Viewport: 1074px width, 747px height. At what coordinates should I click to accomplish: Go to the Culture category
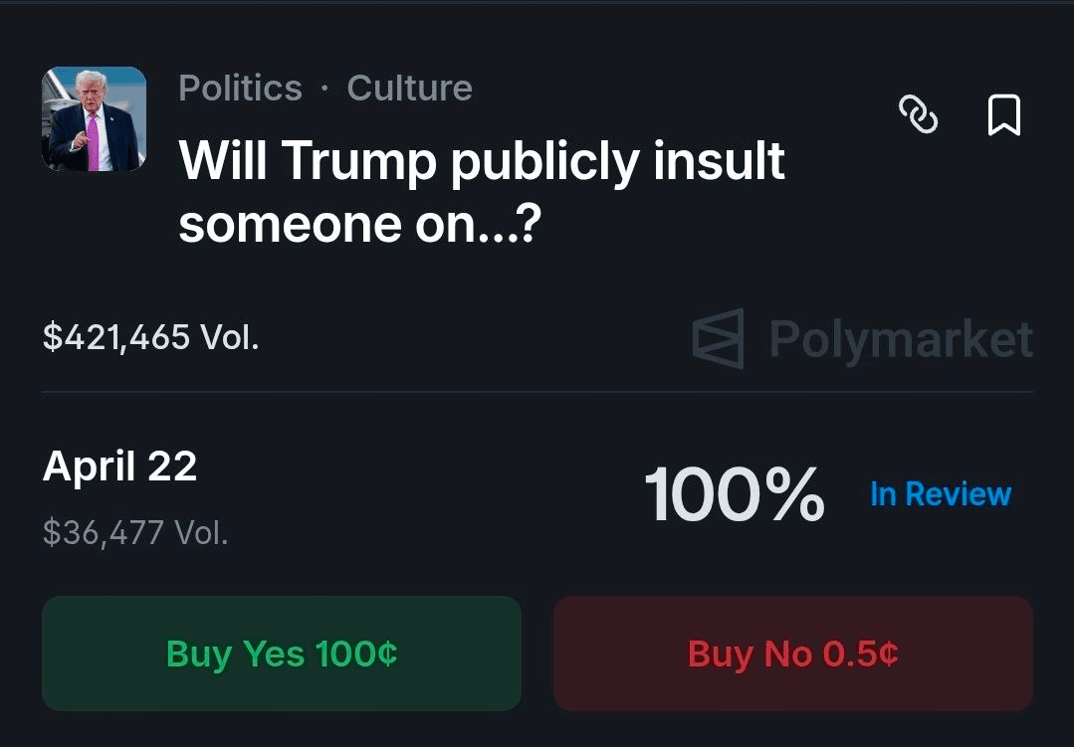click(x=409, y=89)
